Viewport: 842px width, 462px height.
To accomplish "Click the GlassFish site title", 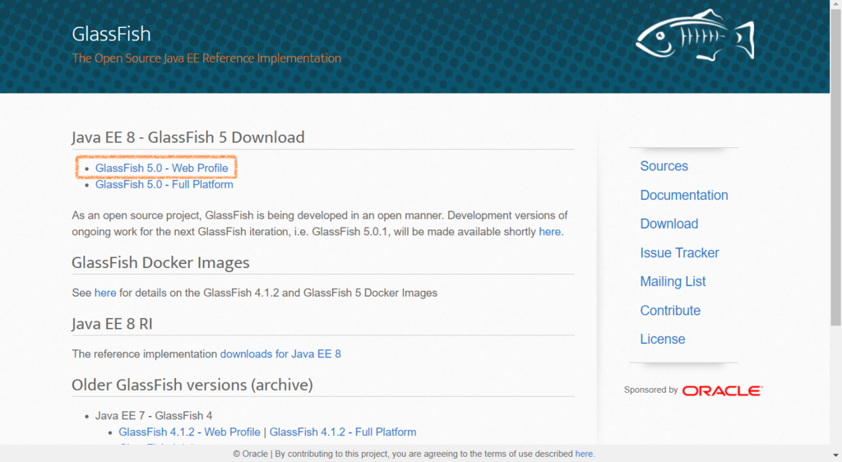I will pos(111,34).
